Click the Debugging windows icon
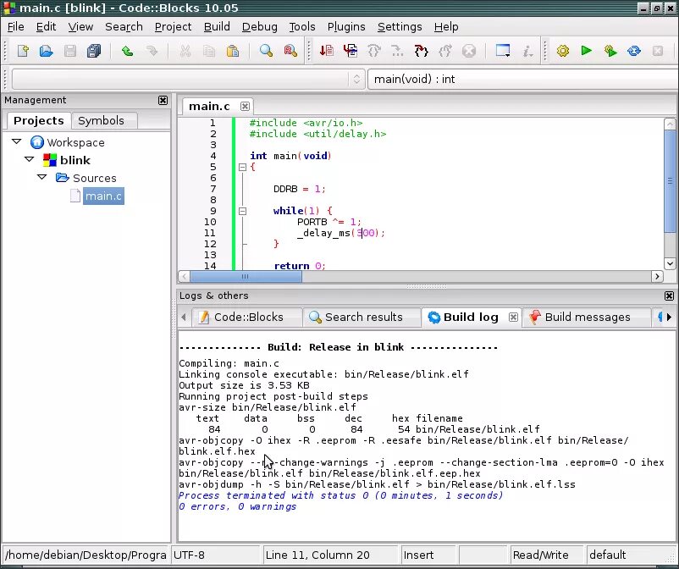The image size is (679, 569). pos(503,51)
